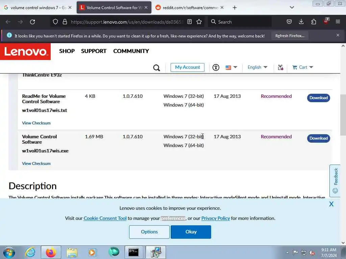Open Windows Start menu orb
The image size is (346, 259).
pos(9,252)
